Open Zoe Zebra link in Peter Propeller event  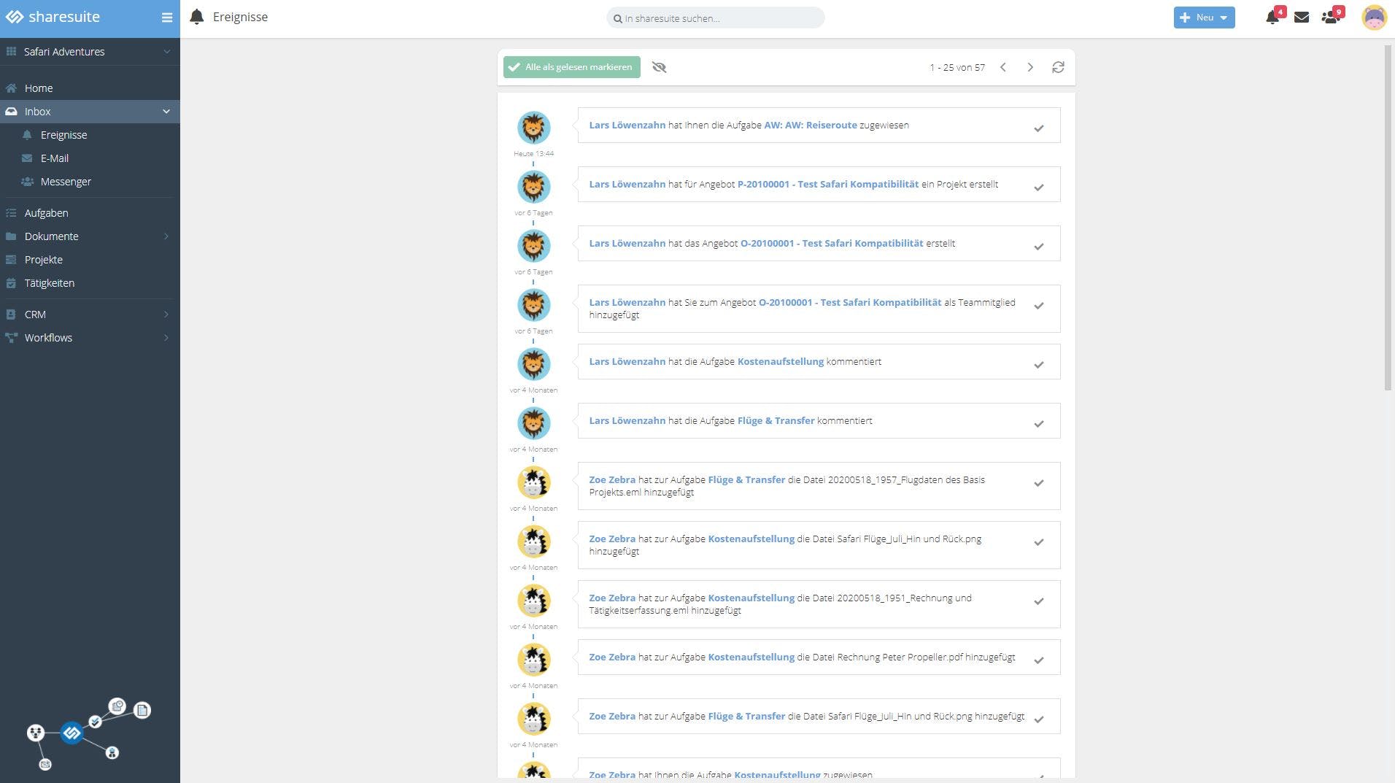(x=612, y=657)
